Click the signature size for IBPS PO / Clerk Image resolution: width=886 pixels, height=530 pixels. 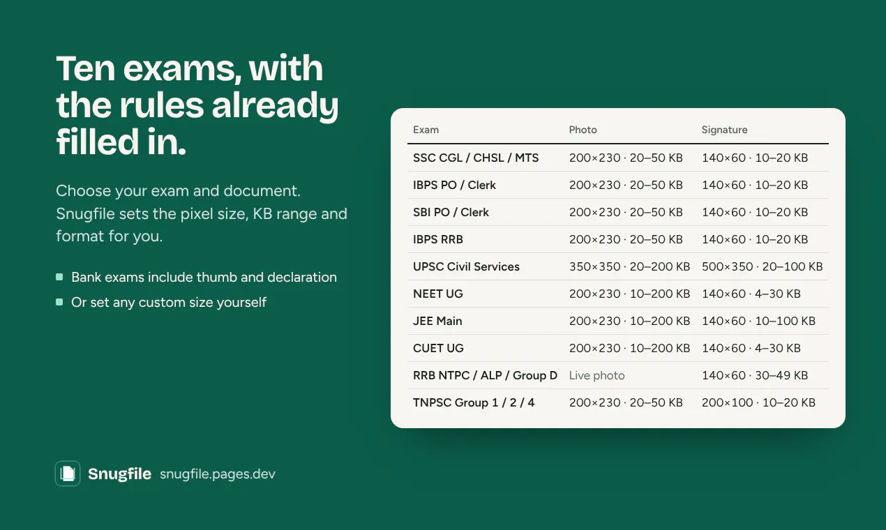tap(755, 185)
